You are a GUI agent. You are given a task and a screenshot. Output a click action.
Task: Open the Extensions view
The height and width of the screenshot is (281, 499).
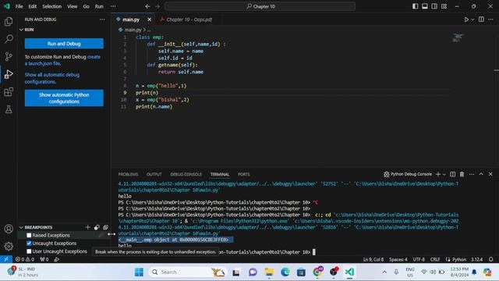coord(9,92)
